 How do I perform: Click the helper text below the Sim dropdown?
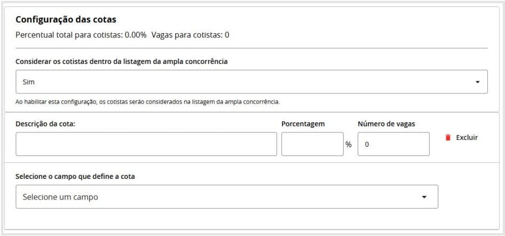coord(147,101)
